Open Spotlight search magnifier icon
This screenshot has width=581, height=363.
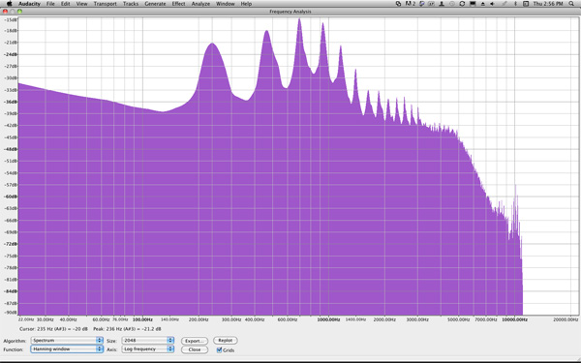571,4
